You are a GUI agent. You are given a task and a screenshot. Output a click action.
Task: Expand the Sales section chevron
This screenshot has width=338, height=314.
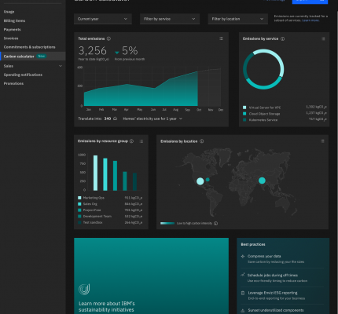click(61, 66)
